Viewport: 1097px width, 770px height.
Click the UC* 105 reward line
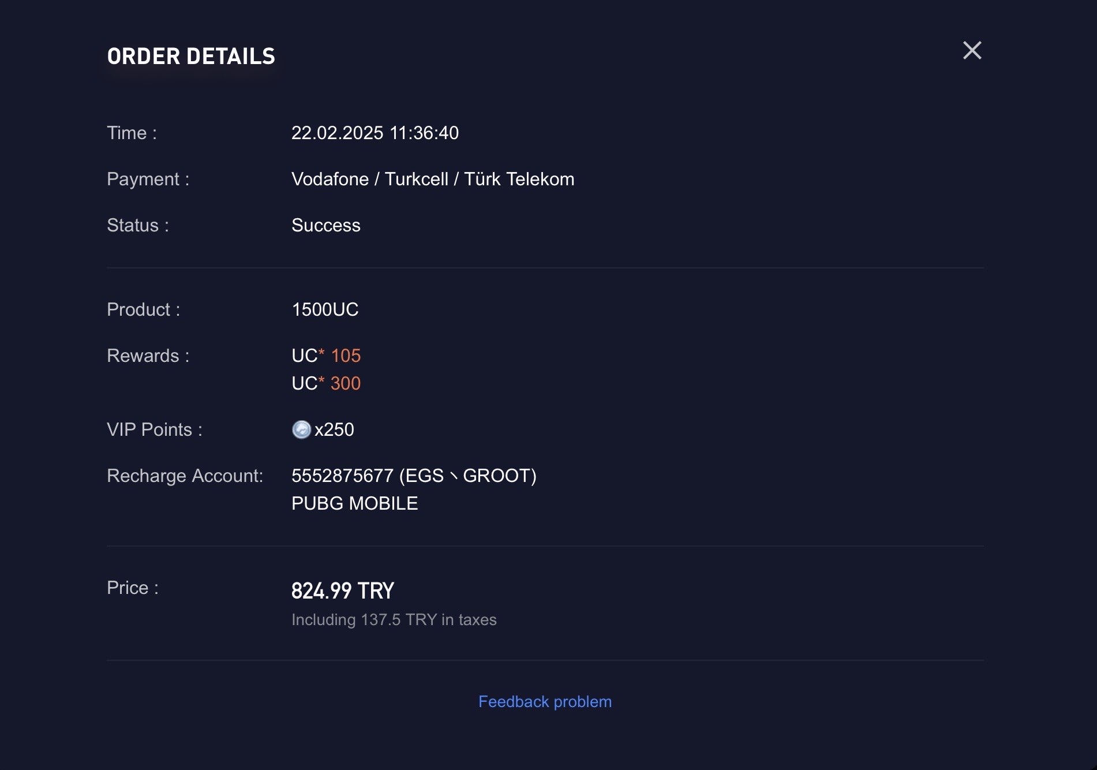[326, 356]
